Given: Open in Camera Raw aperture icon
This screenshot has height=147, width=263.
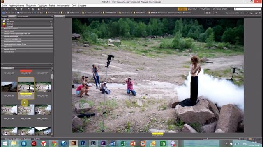Looking at the screenshot, I should [x=39, y=9].
